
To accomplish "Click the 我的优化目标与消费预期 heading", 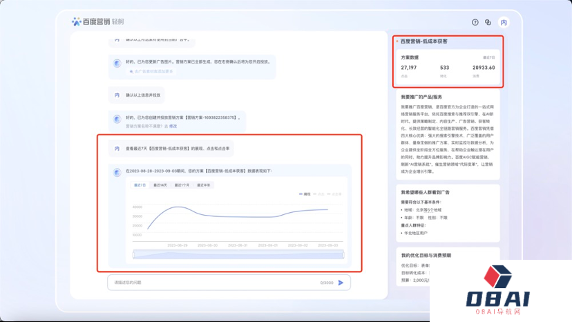I will pos(426,255).
